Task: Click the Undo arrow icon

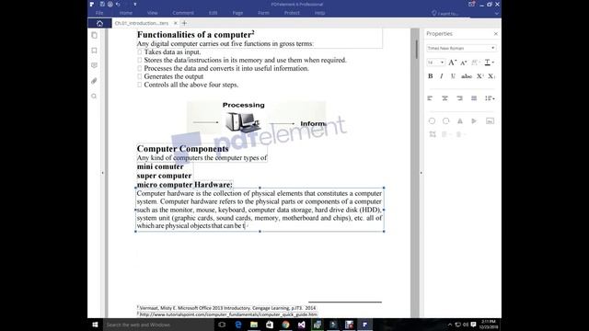Action: pos(118,4)
